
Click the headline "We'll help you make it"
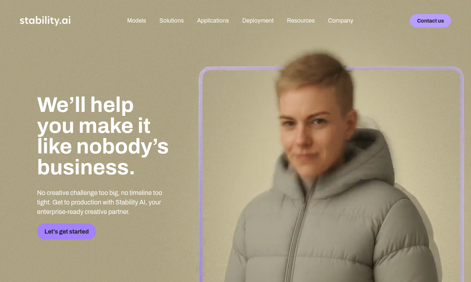(94, 115)
